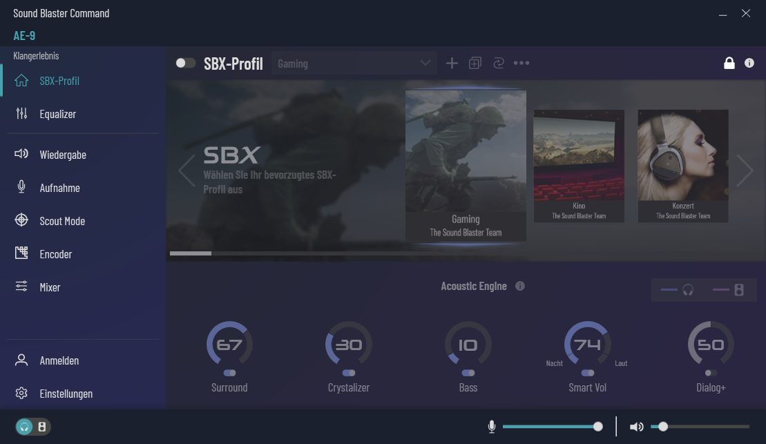Mute the speaker volume icon in bottom bar
Image resolution: width=766 pixels, height=444 pixels.
[x=636, y=427]
